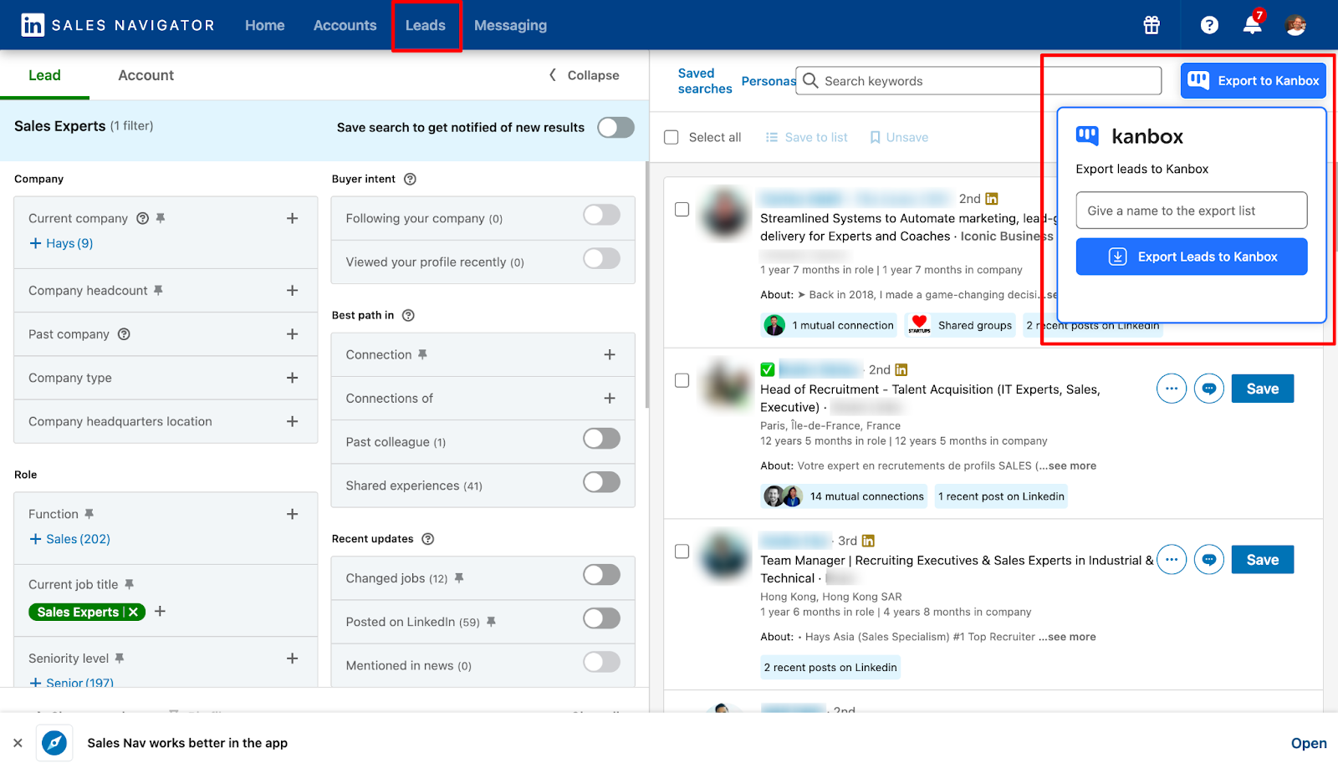Expand Company headcount filter

[292, 290]
